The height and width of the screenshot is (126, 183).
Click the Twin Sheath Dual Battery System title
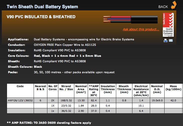(x=42, y=7)
